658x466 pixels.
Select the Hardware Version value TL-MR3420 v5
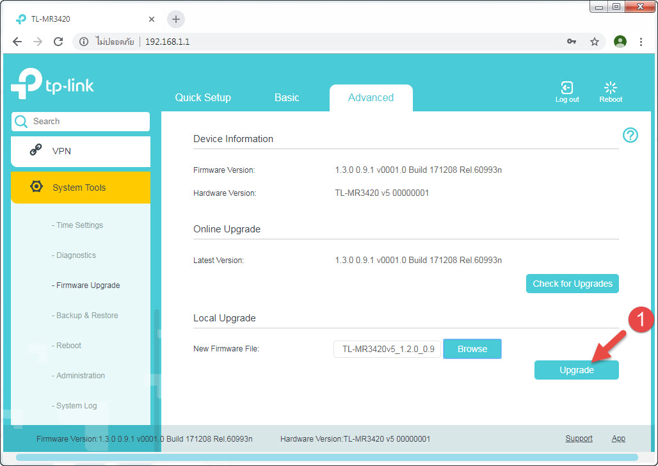[382, 193]
